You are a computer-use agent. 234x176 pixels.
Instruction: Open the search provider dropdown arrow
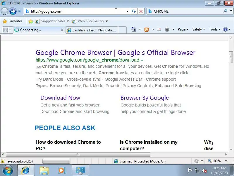tap(231, 11)
